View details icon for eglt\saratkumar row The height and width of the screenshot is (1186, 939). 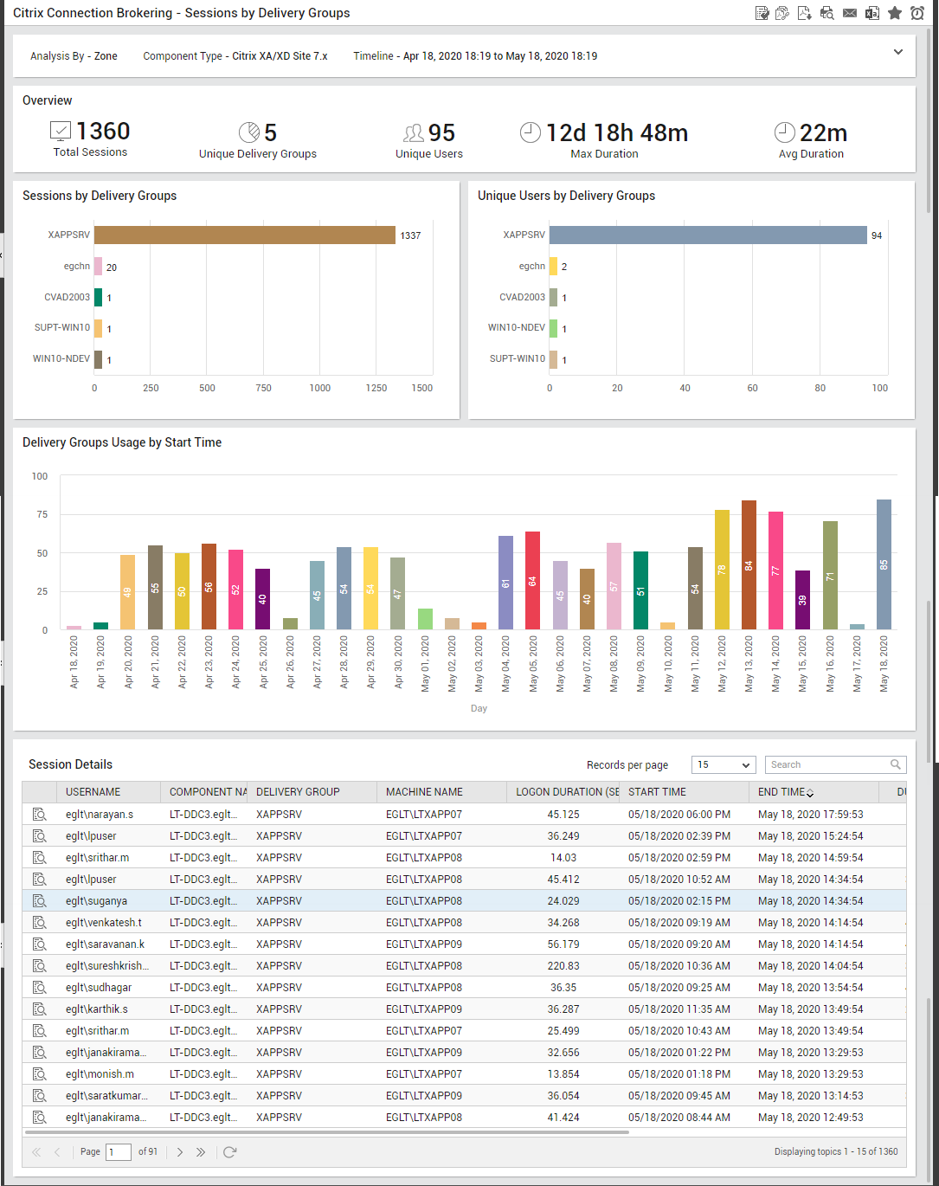click(x=39, y=1095)
